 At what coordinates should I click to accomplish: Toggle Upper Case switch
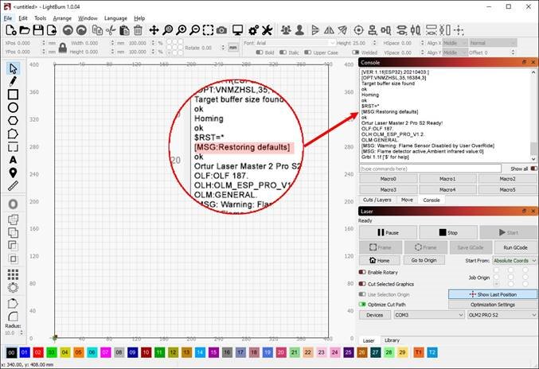(x=307, y=52)
